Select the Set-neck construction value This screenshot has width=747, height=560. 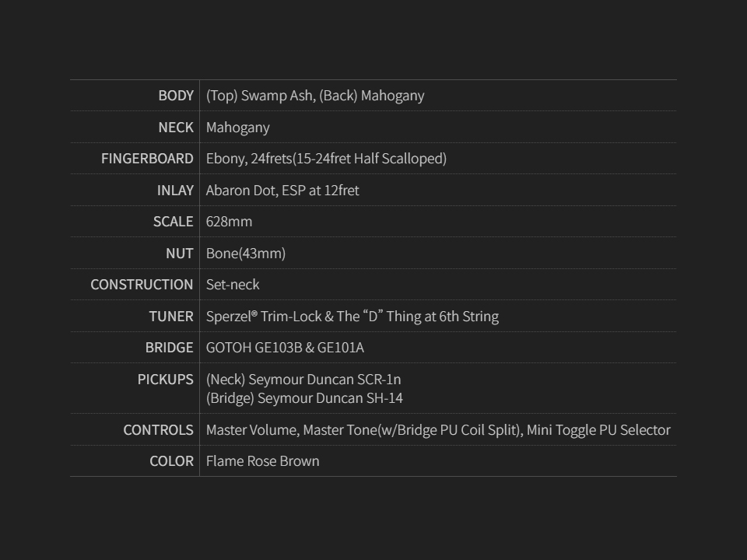(x=233, y=285)
